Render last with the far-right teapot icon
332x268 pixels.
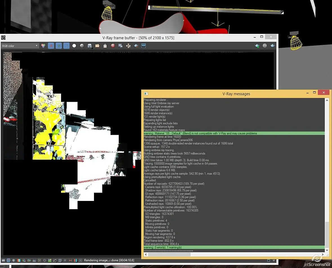click(x=273, y=46)
